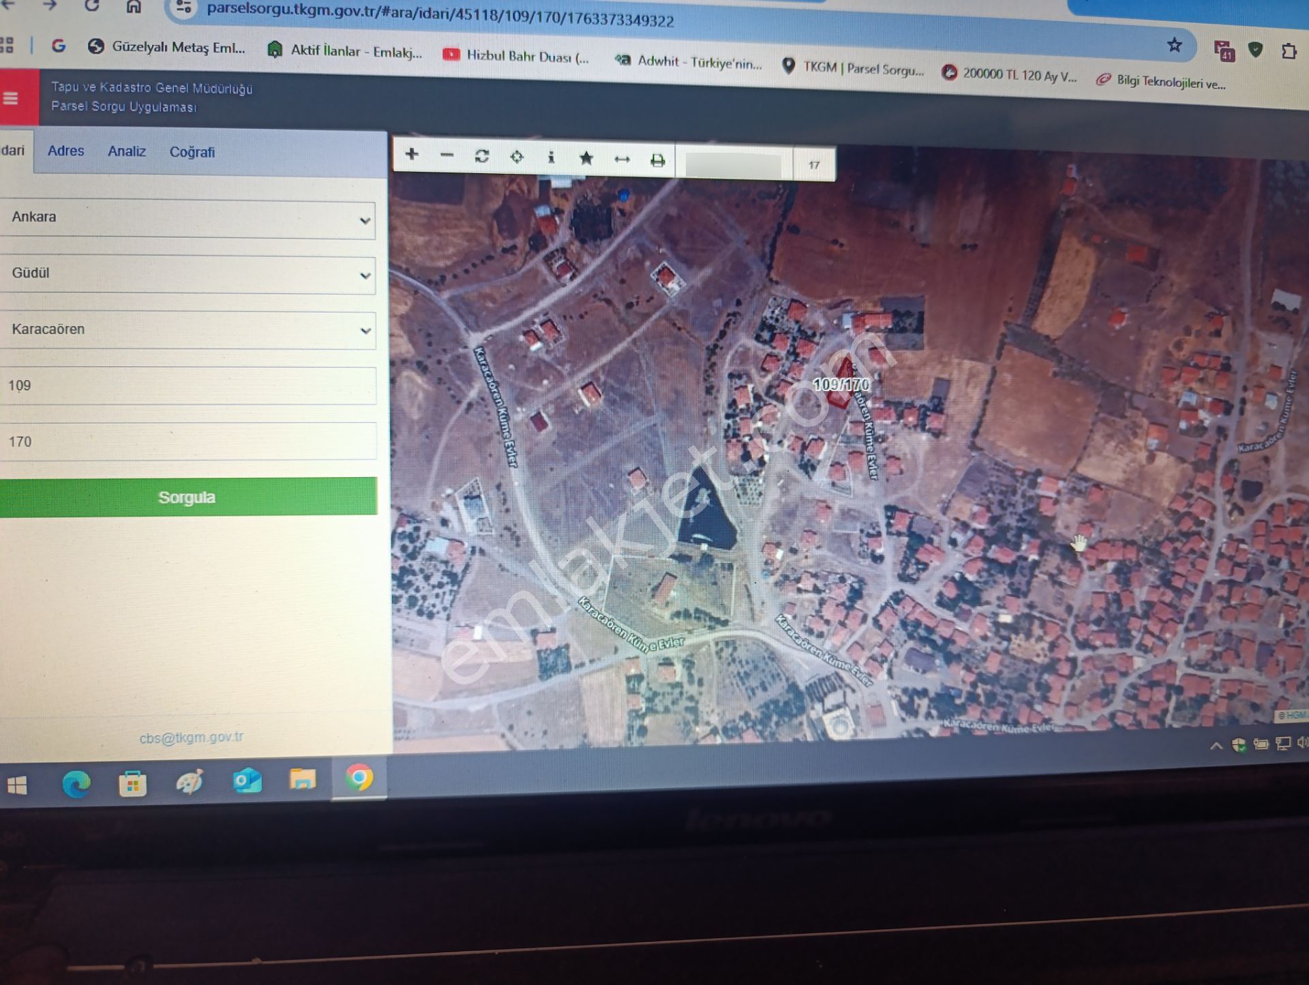Open the red hamburger menu

[12, 99]
